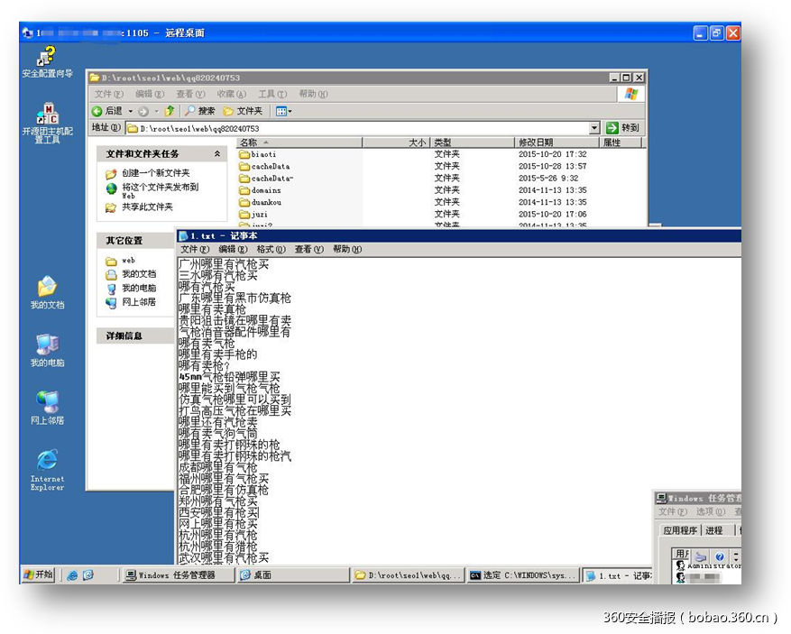Viewport: 791px width, 634px height.
Task: Switch to the 进程 tab in Task Manager
Action: point(714,530)
